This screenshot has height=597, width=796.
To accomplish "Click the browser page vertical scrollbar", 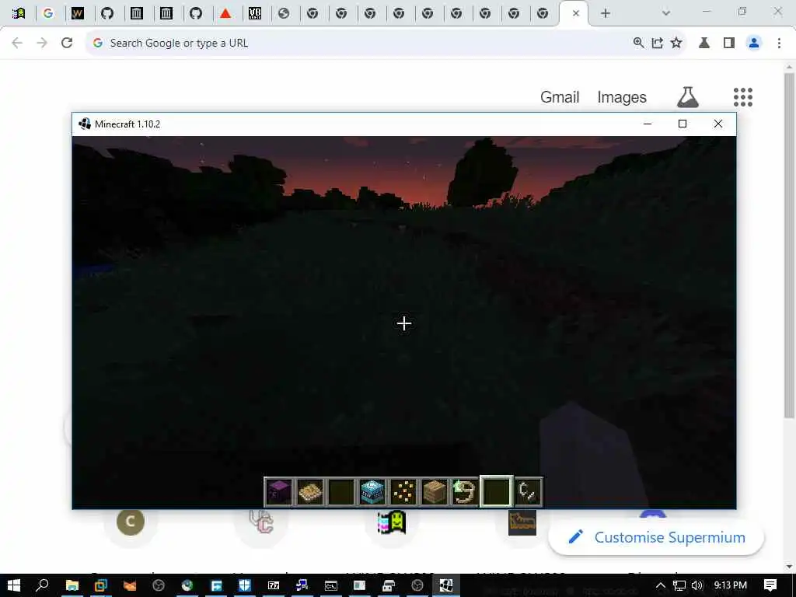I will point(789,246).
